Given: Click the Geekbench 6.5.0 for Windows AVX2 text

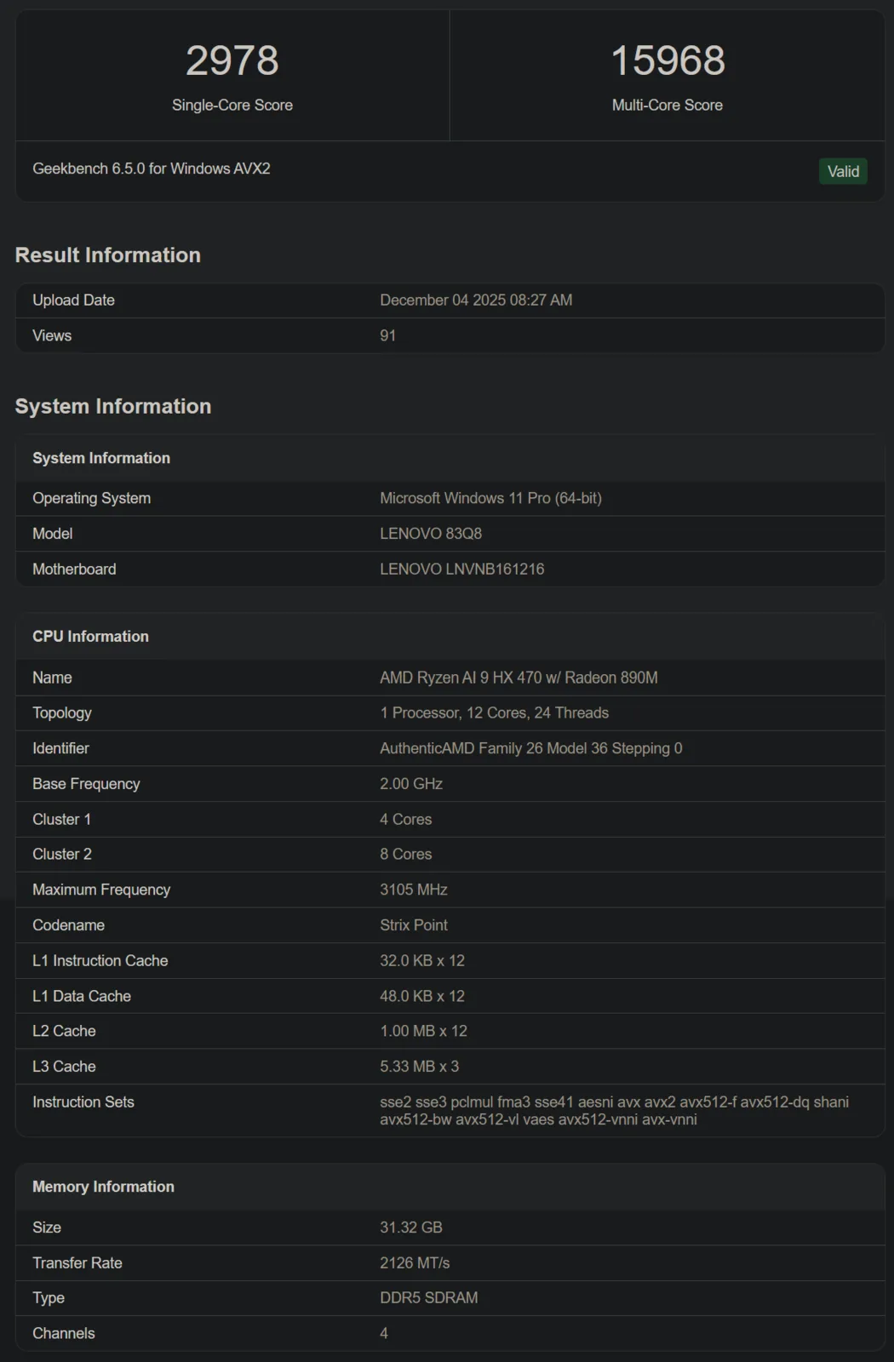Looking at the screenshot, I should pyautogui.click(x=152, y=169).
